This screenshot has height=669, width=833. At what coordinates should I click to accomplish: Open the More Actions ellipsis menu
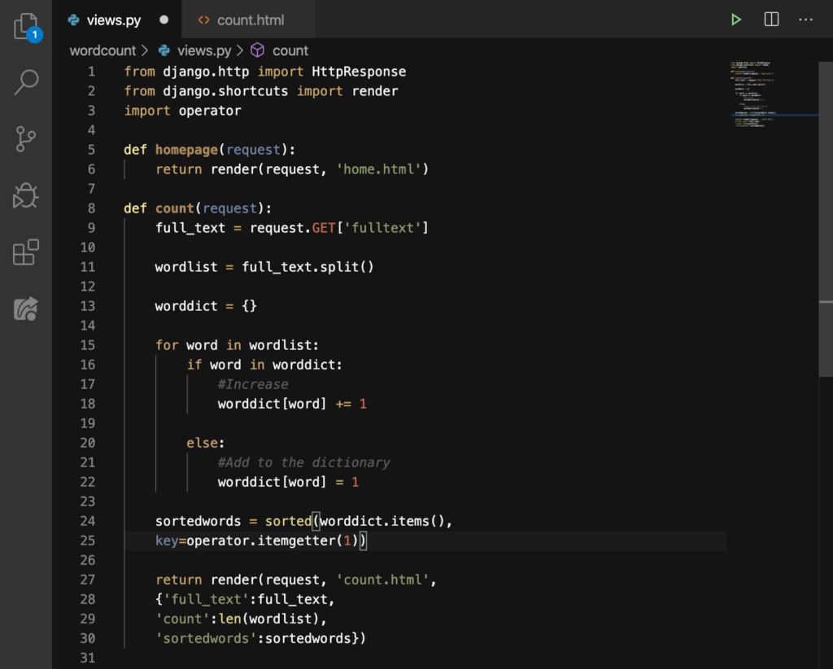click(x=806, y=20)
